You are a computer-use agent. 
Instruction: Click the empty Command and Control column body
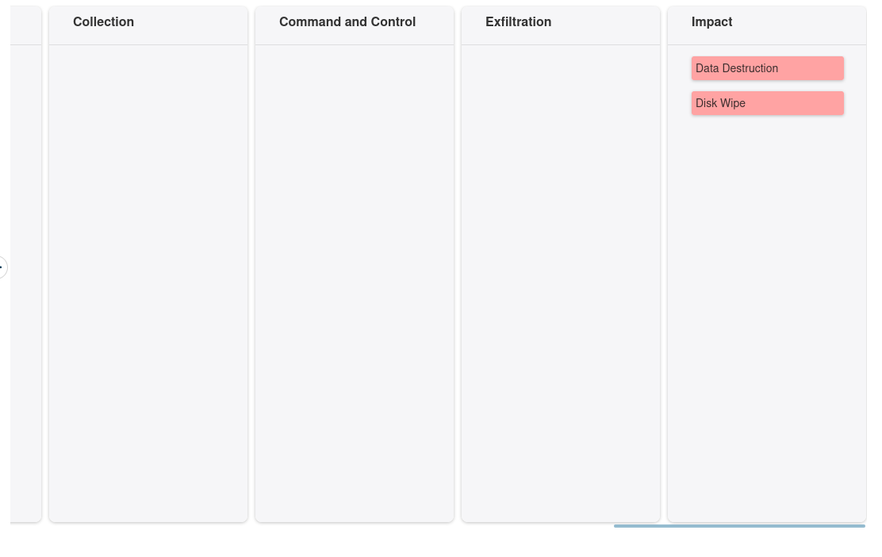(355, 278)
